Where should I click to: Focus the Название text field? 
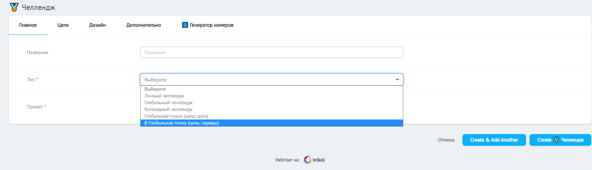pyautogui.click(x=271, y=52)
